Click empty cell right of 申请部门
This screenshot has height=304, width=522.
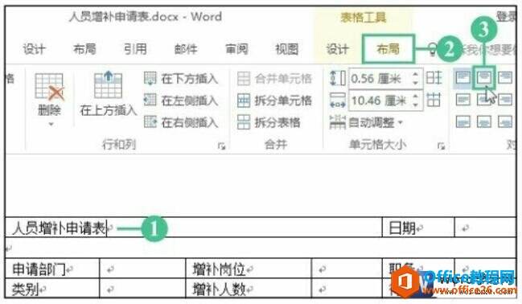pyautogui.click(x=142, y=269)
